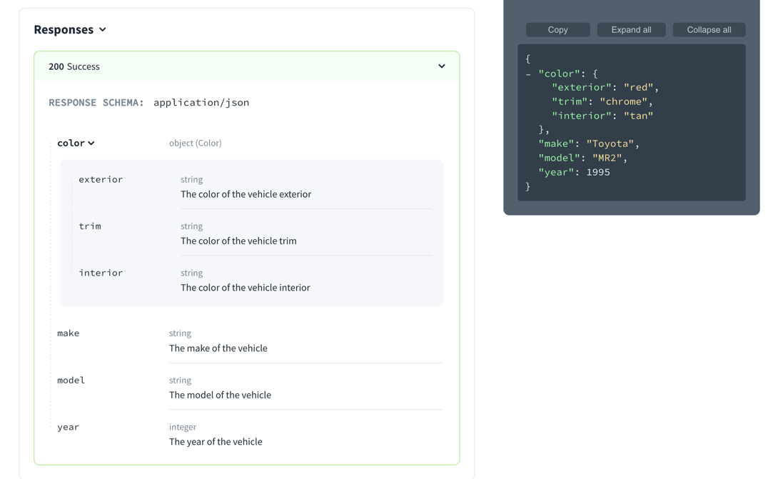The width and height of the screenshot is (768, 479).
Task: Click the 1995 year value in JSON
Action: pos(598,172)
